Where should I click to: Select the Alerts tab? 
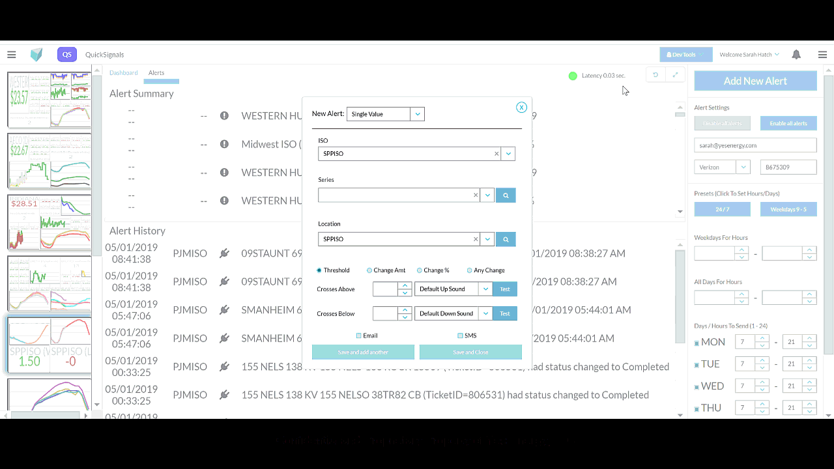click(156, 73)
